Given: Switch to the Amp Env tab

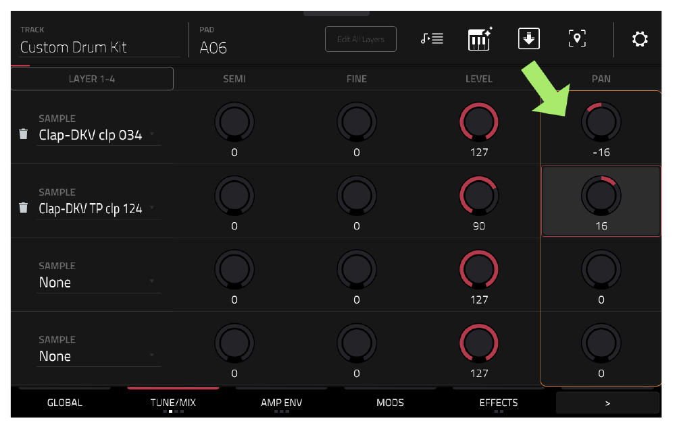Looking at the screenshot, I should [282, 403].
